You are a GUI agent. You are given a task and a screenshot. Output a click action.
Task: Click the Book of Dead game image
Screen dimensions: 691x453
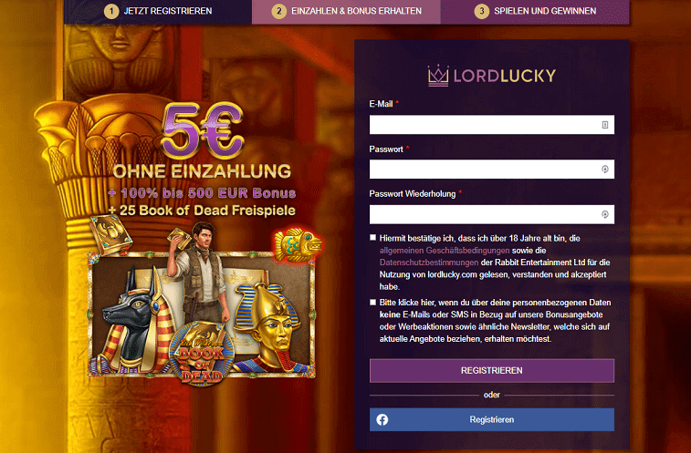(x=202, y=314)
